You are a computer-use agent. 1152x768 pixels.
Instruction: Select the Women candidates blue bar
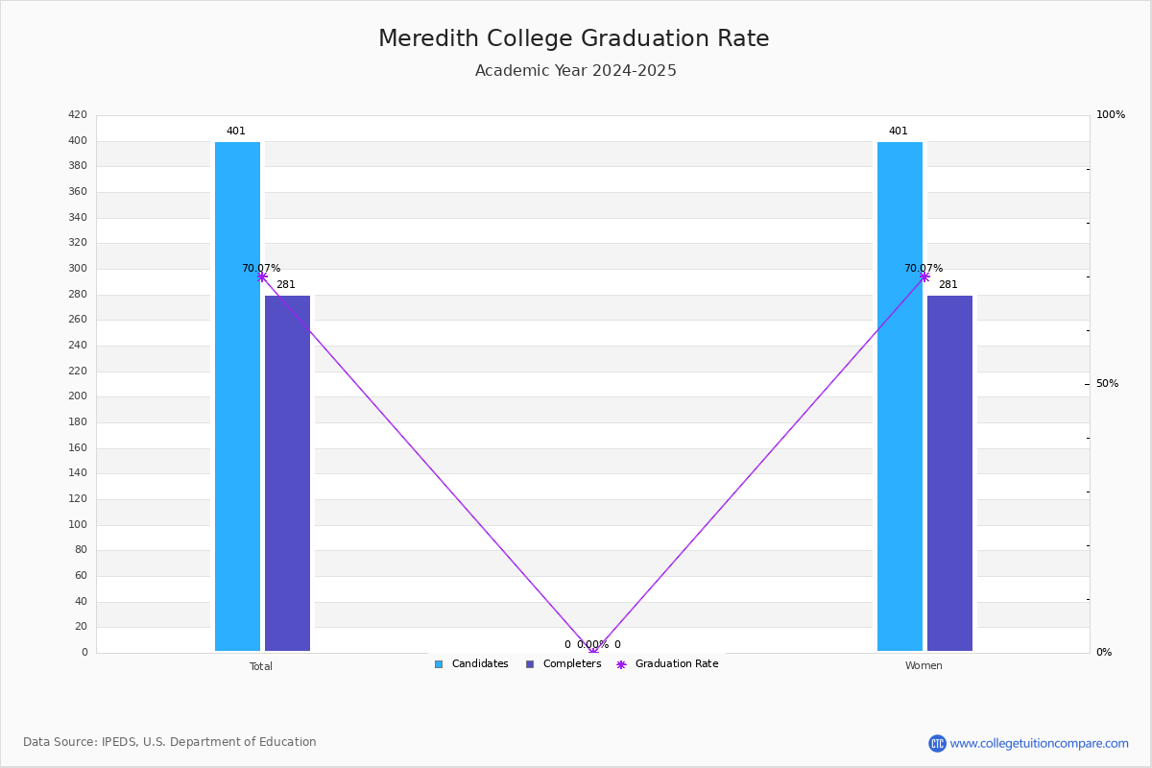[900, 396]
